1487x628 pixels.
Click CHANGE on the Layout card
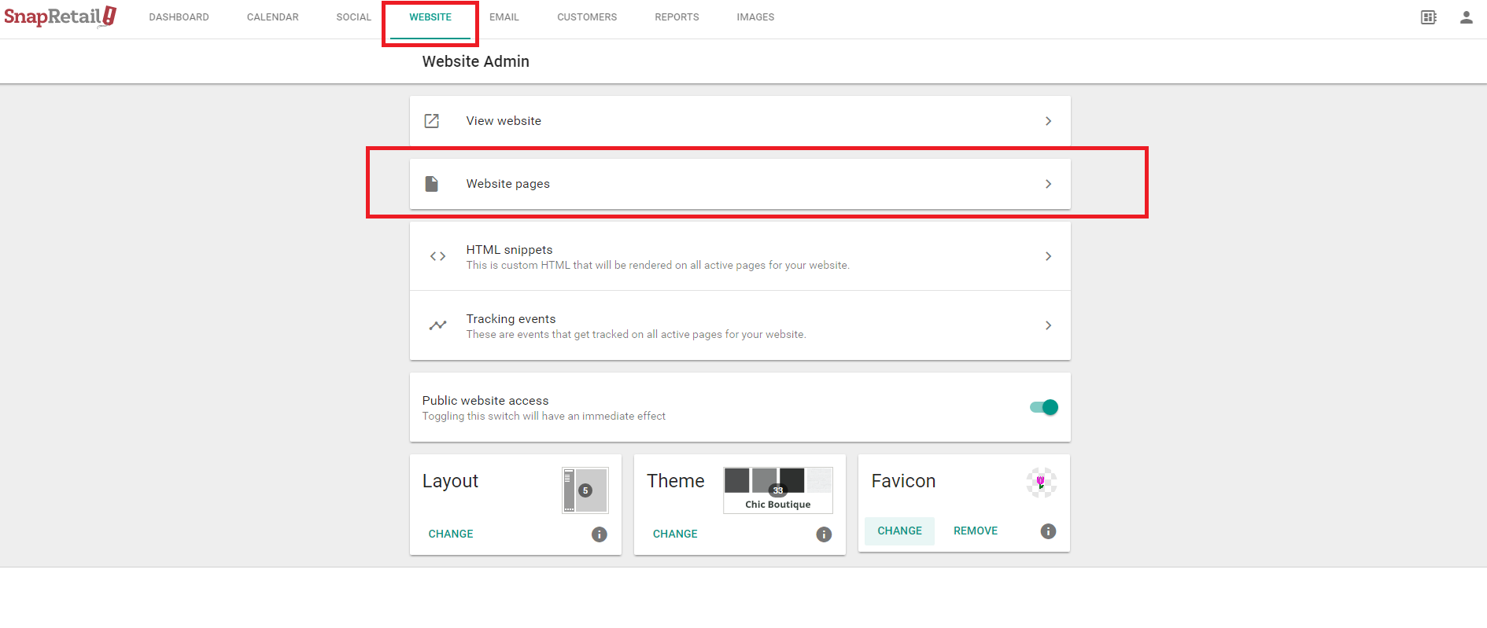[x=451, y=534]
